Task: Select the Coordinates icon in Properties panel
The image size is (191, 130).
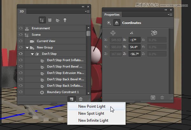Action: coord(117,23)
